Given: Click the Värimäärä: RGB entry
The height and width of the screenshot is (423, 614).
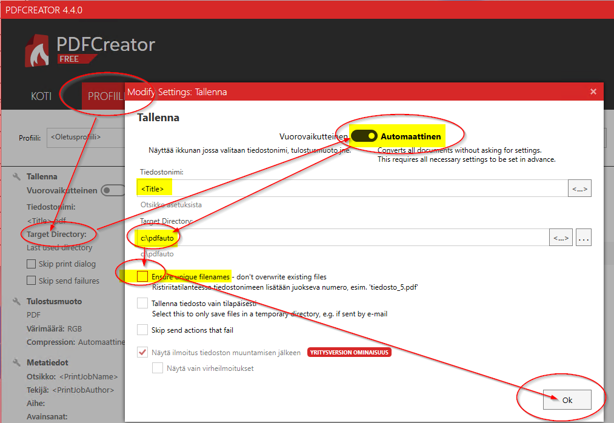Looking at the screenshot, I should [54, 328].
